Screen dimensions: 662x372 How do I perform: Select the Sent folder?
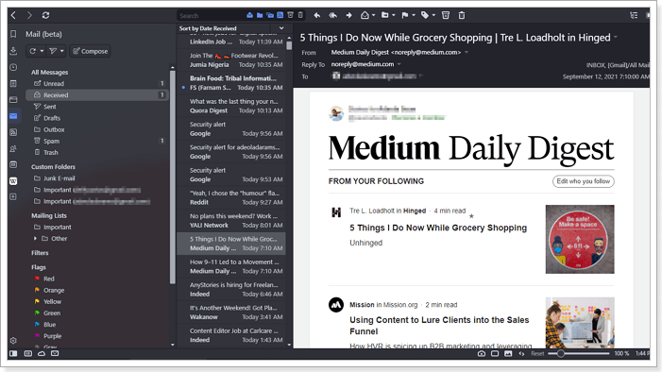coord(49,107)
